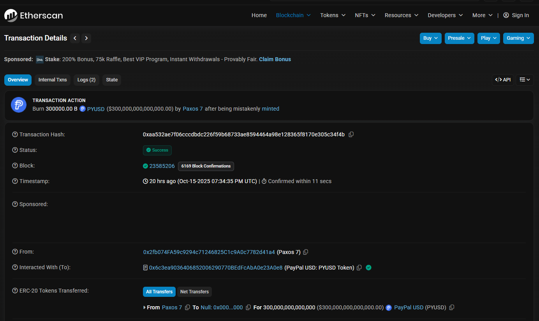539x321 pixels.
Task: Click help icon beside Block label
Action: 15,166
